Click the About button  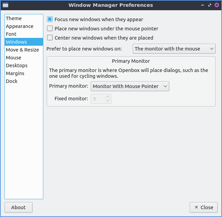tap(18, 207)
